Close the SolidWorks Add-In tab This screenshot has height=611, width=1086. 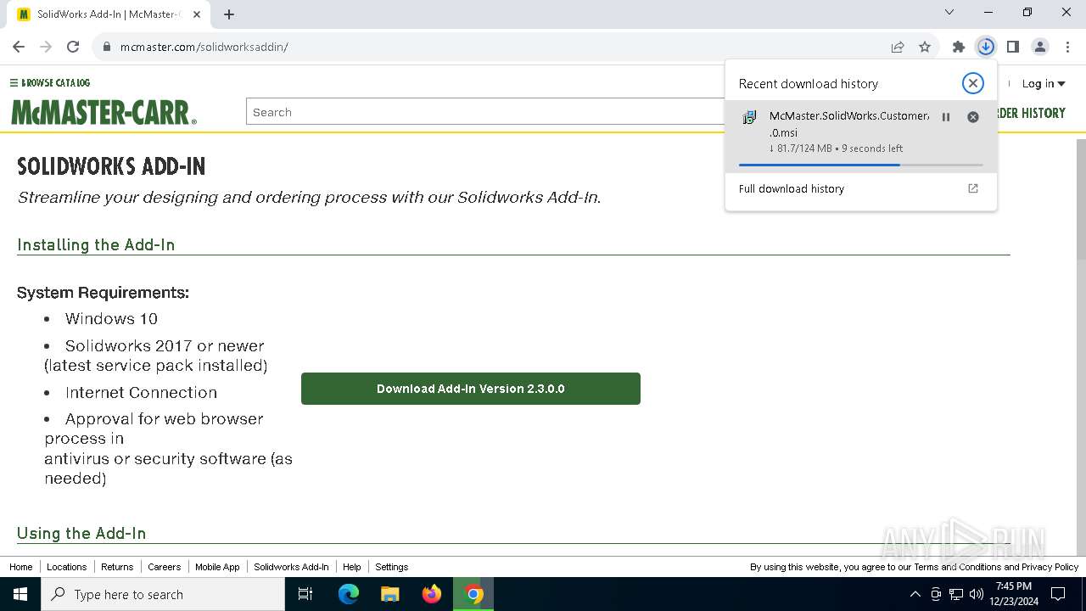[x=198, y=14]
